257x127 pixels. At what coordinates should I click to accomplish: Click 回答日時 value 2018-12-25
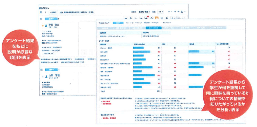[151, 36]
